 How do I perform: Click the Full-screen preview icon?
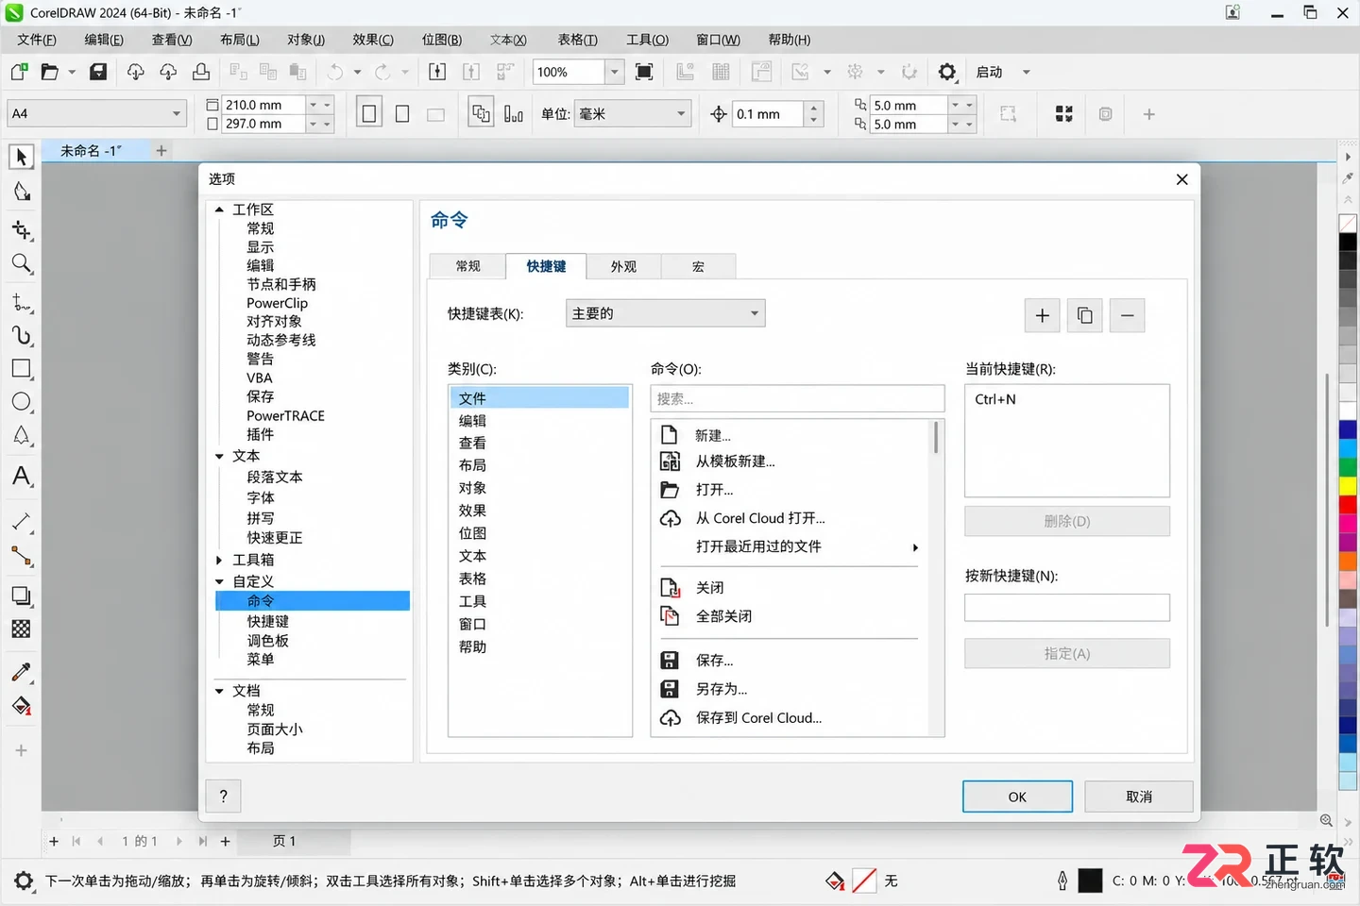pyautogui.click(x=644, y=72)
